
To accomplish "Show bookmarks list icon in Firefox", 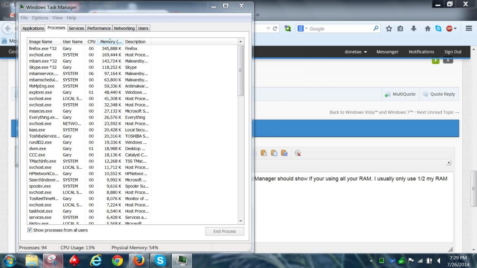I will click(400, 29).
